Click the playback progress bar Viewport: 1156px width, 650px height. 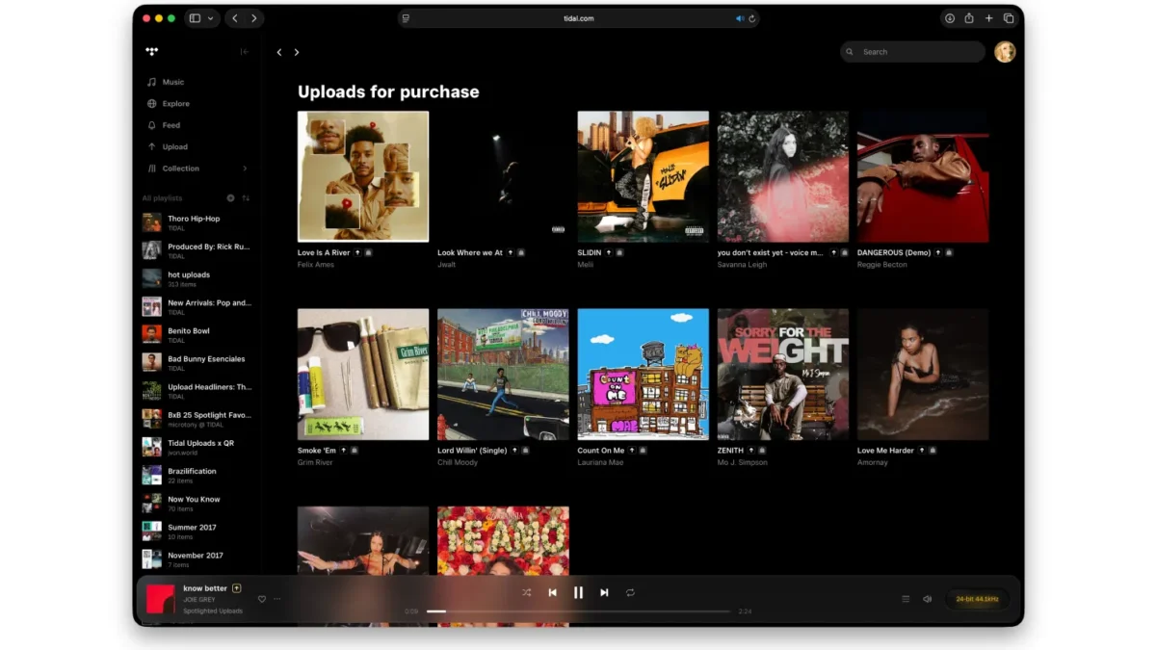(578, 611)
